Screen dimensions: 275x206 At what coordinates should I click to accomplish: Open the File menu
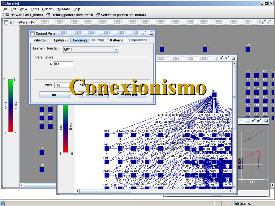(x=5, y=9)
